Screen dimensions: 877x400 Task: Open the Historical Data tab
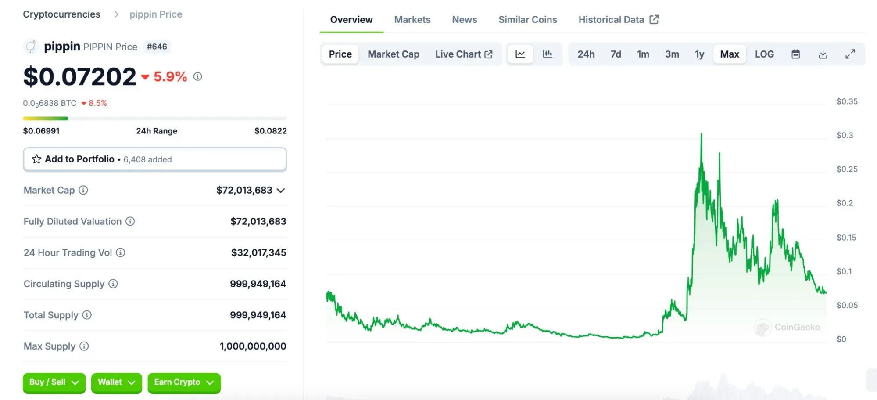(x=612, y=19)
